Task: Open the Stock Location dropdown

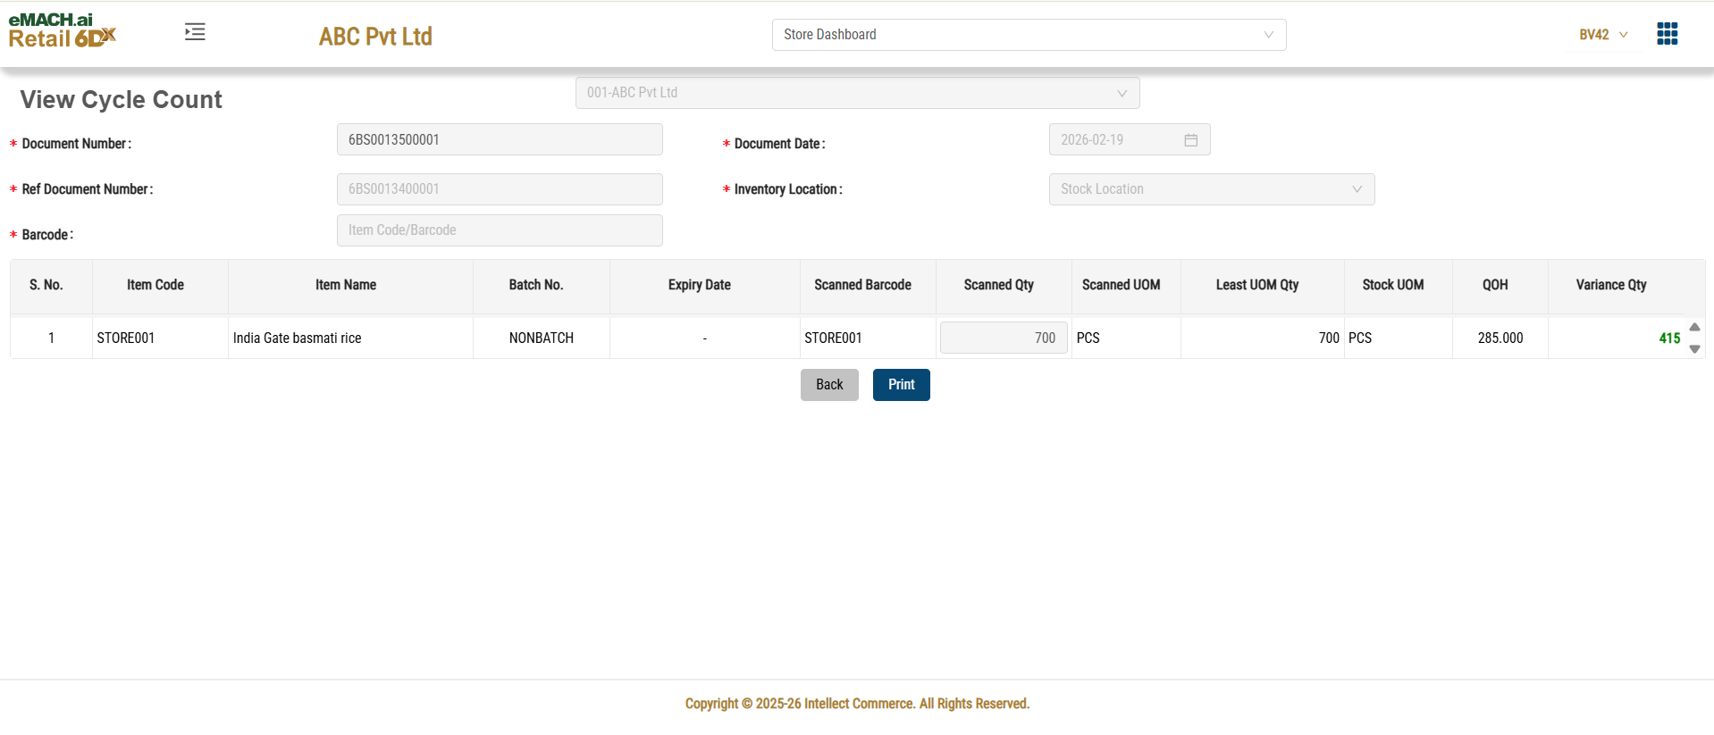Action: (1211, 189)
